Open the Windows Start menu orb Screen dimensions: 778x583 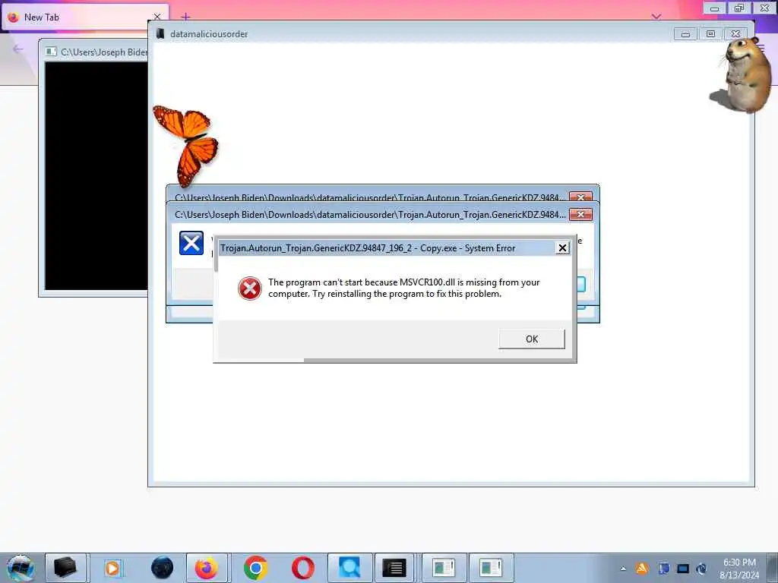[x=20, y=568]
